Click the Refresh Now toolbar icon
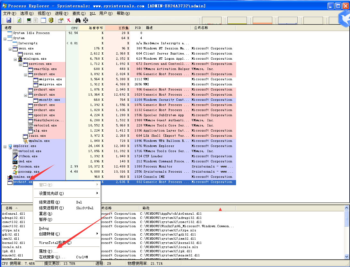350x267 pixels. (19, 20)
